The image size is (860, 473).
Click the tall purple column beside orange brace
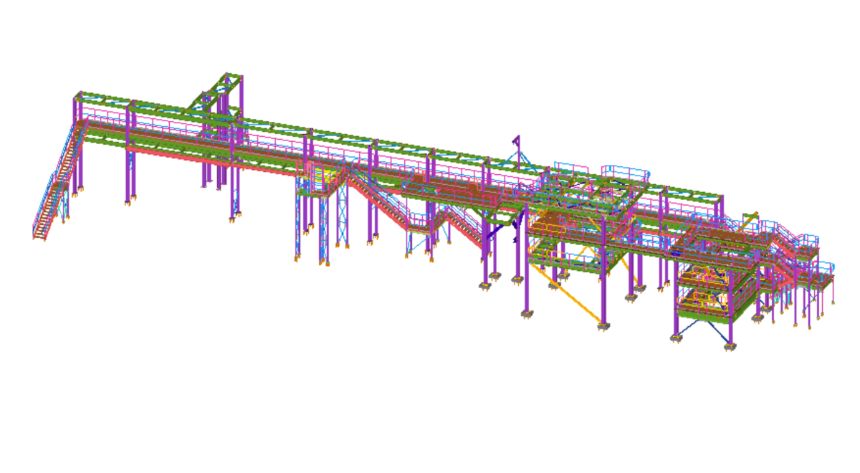[603, 287]
